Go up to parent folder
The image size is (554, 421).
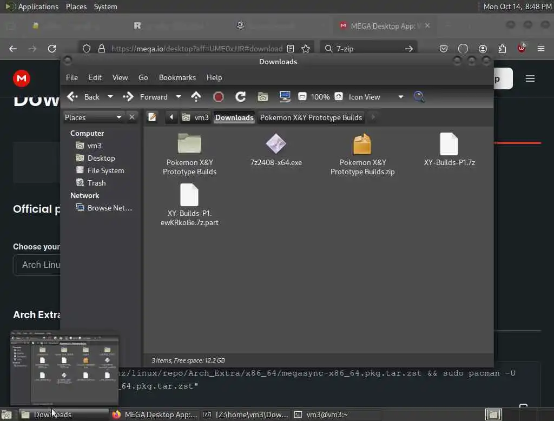pyautogui.click(x=196, y=96)
